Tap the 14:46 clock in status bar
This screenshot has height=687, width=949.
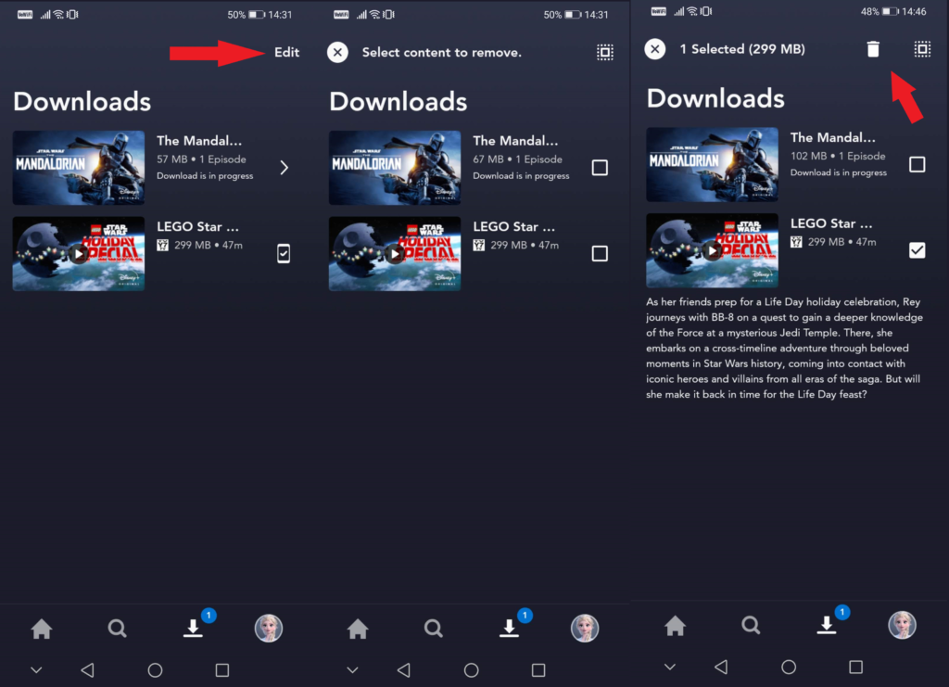(914, 11)
